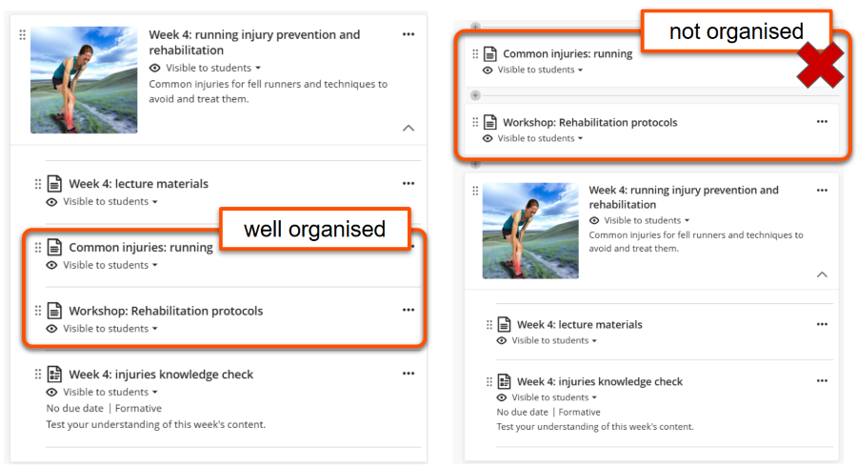Open options menu for left panel's Week 4 module
The image size is (857, 467).
(x=409, y=34)
